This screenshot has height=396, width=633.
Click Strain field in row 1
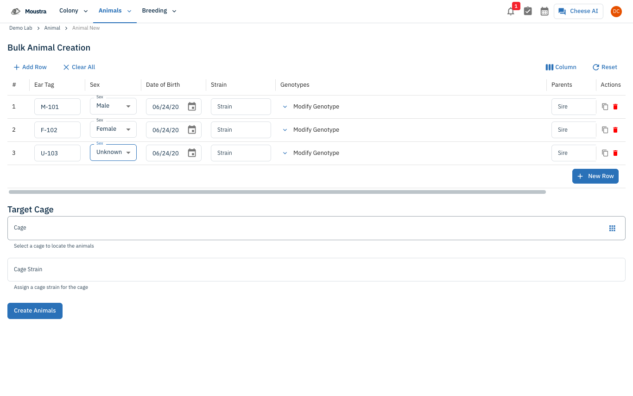point(241,107)
